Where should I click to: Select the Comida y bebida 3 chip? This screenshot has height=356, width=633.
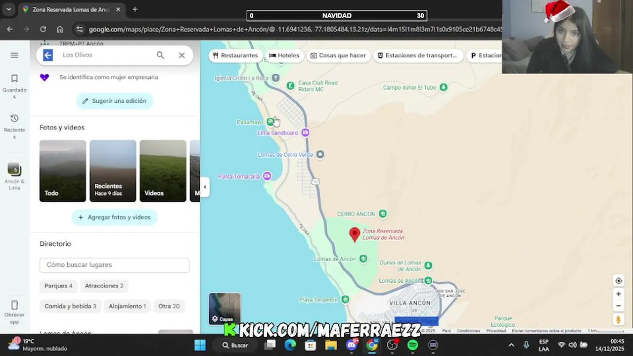(70, 306)
